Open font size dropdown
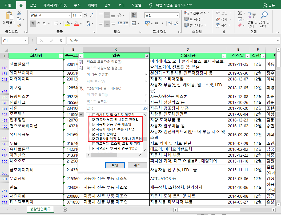Screen dimensions: 281x215 (x=81, y=15)
